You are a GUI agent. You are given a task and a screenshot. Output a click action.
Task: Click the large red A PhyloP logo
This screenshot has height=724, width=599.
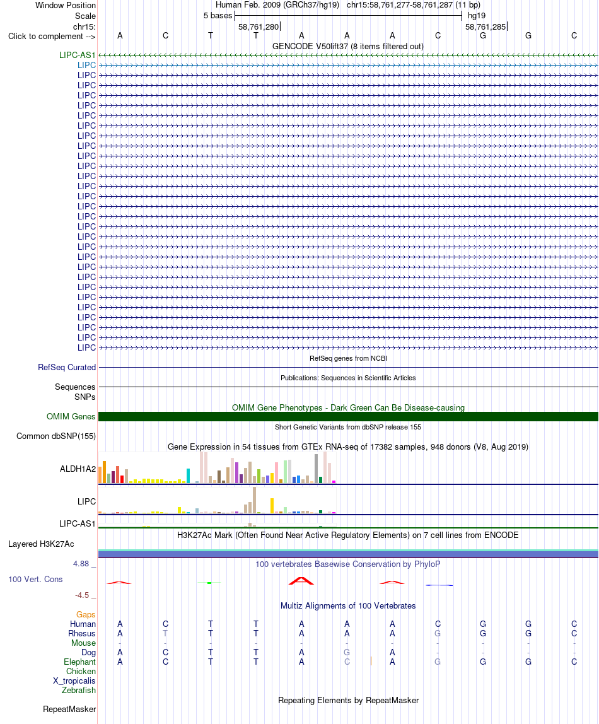point(301,581)
